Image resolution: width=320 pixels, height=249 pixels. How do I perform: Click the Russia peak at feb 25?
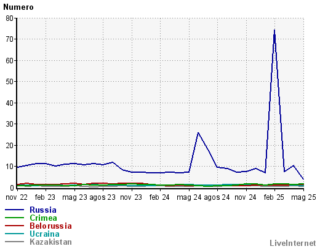274,30
